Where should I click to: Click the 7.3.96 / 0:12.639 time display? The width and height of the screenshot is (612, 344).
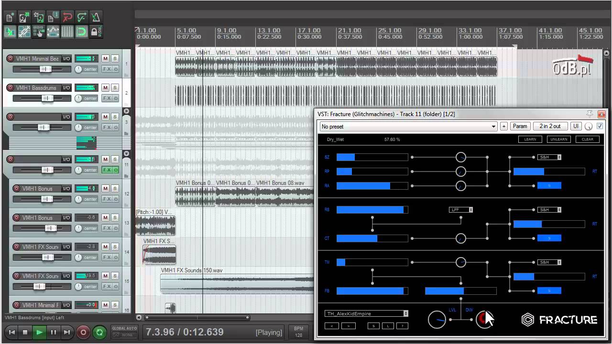[x=185, y=332]
